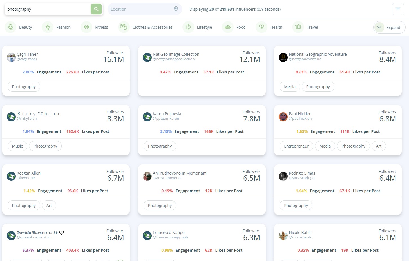Open the filter options icon button
The height and width of the screenshot is (261, 409).
[398, 9]
